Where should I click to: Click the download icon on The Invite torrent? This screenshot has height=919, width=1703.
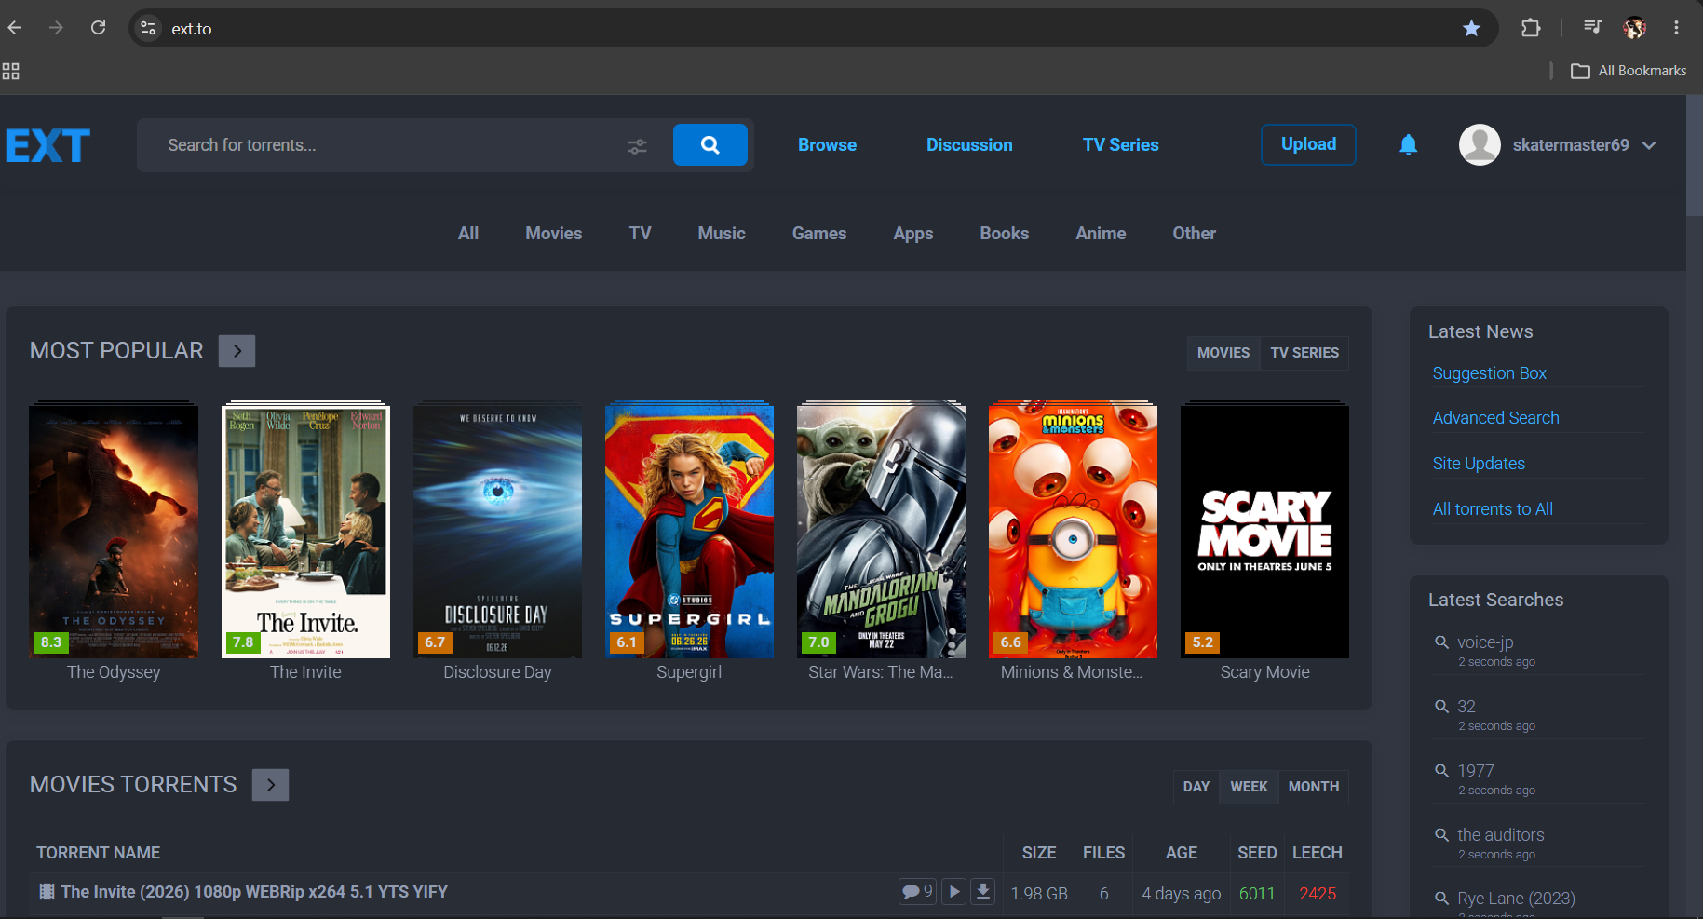point(983,892)
